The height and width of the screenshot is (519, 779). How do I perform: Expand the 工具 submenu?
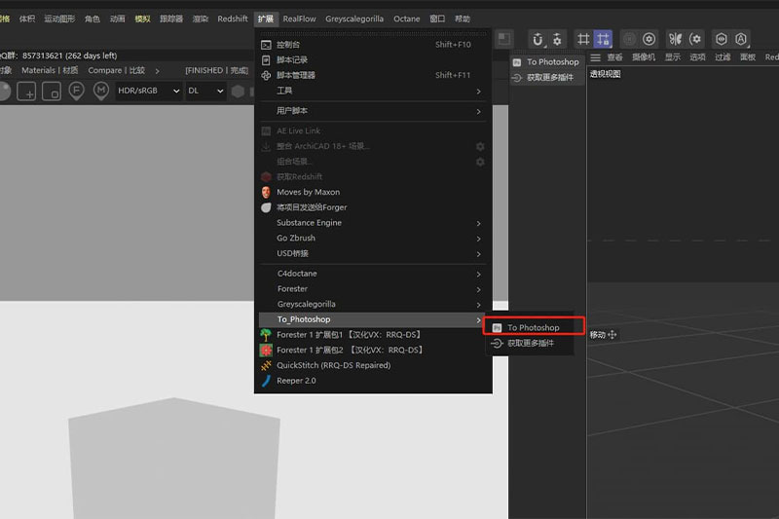pyautogui.click(x=373, y=91)
